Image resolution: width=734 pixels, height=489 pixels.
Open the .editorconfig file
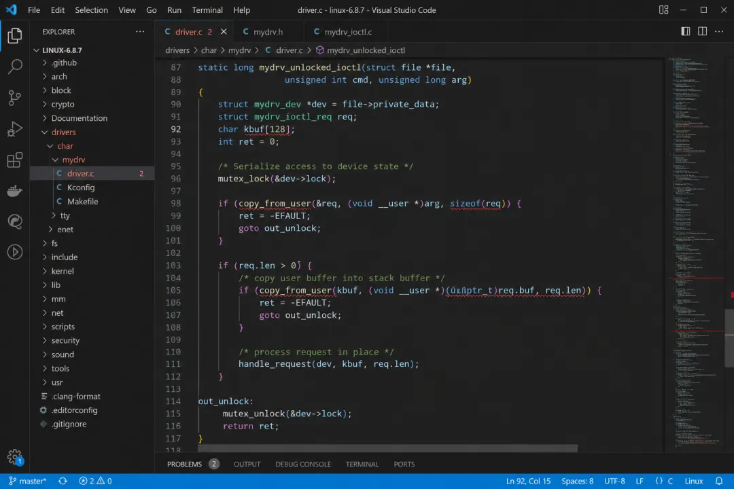coord(92,410)
